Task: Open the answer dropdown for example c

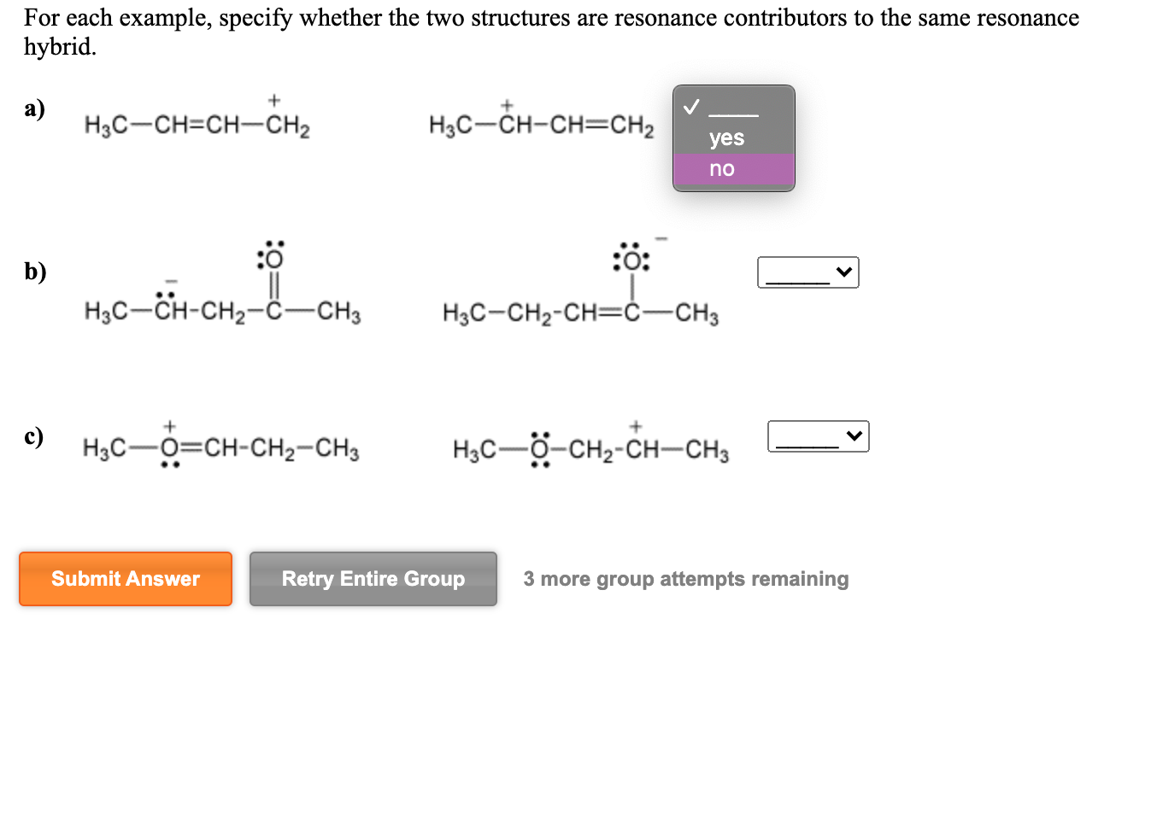Action: pyautogui.click(x=817, y=436)
